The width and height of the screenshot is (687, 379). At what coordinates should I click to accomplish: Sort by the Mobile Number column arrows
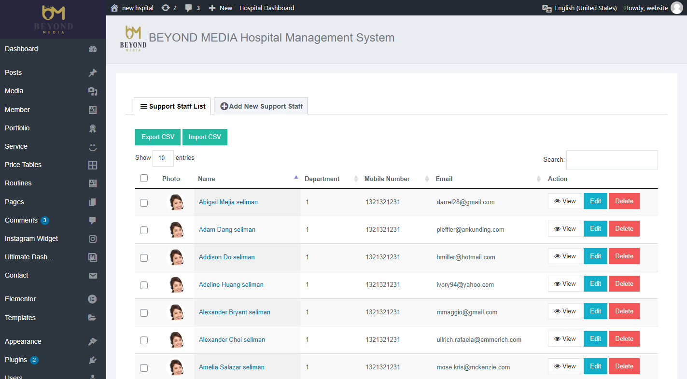[427, 179]
